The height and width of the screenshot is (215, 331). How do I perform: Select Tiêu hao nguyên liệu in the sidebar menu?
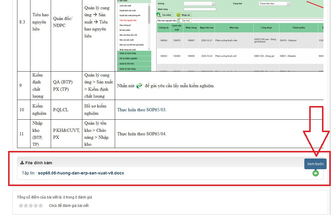click(128, 21)
